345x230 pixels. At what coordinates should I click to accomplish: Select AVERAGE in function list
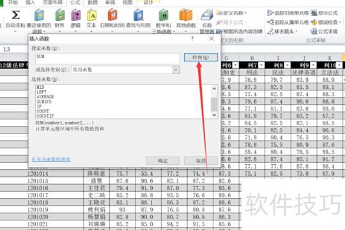coord(45,97)
